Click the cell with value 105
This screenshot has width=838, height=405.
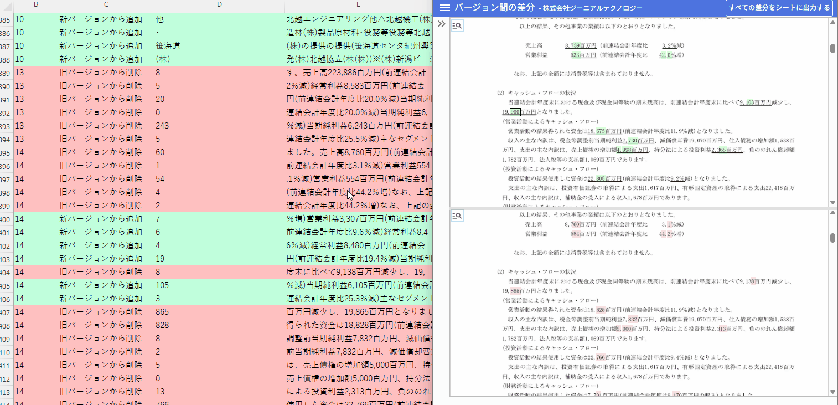(219, 285)
